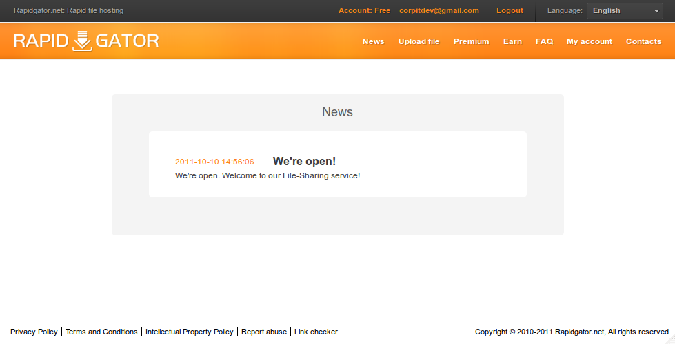675x344 pixels.
Task: Click the Language: label
Action: point(565,11)
